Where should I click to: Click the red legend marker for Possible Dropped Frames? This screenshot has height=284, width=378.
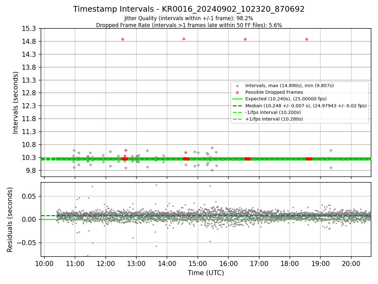click(x=238, y=92)
